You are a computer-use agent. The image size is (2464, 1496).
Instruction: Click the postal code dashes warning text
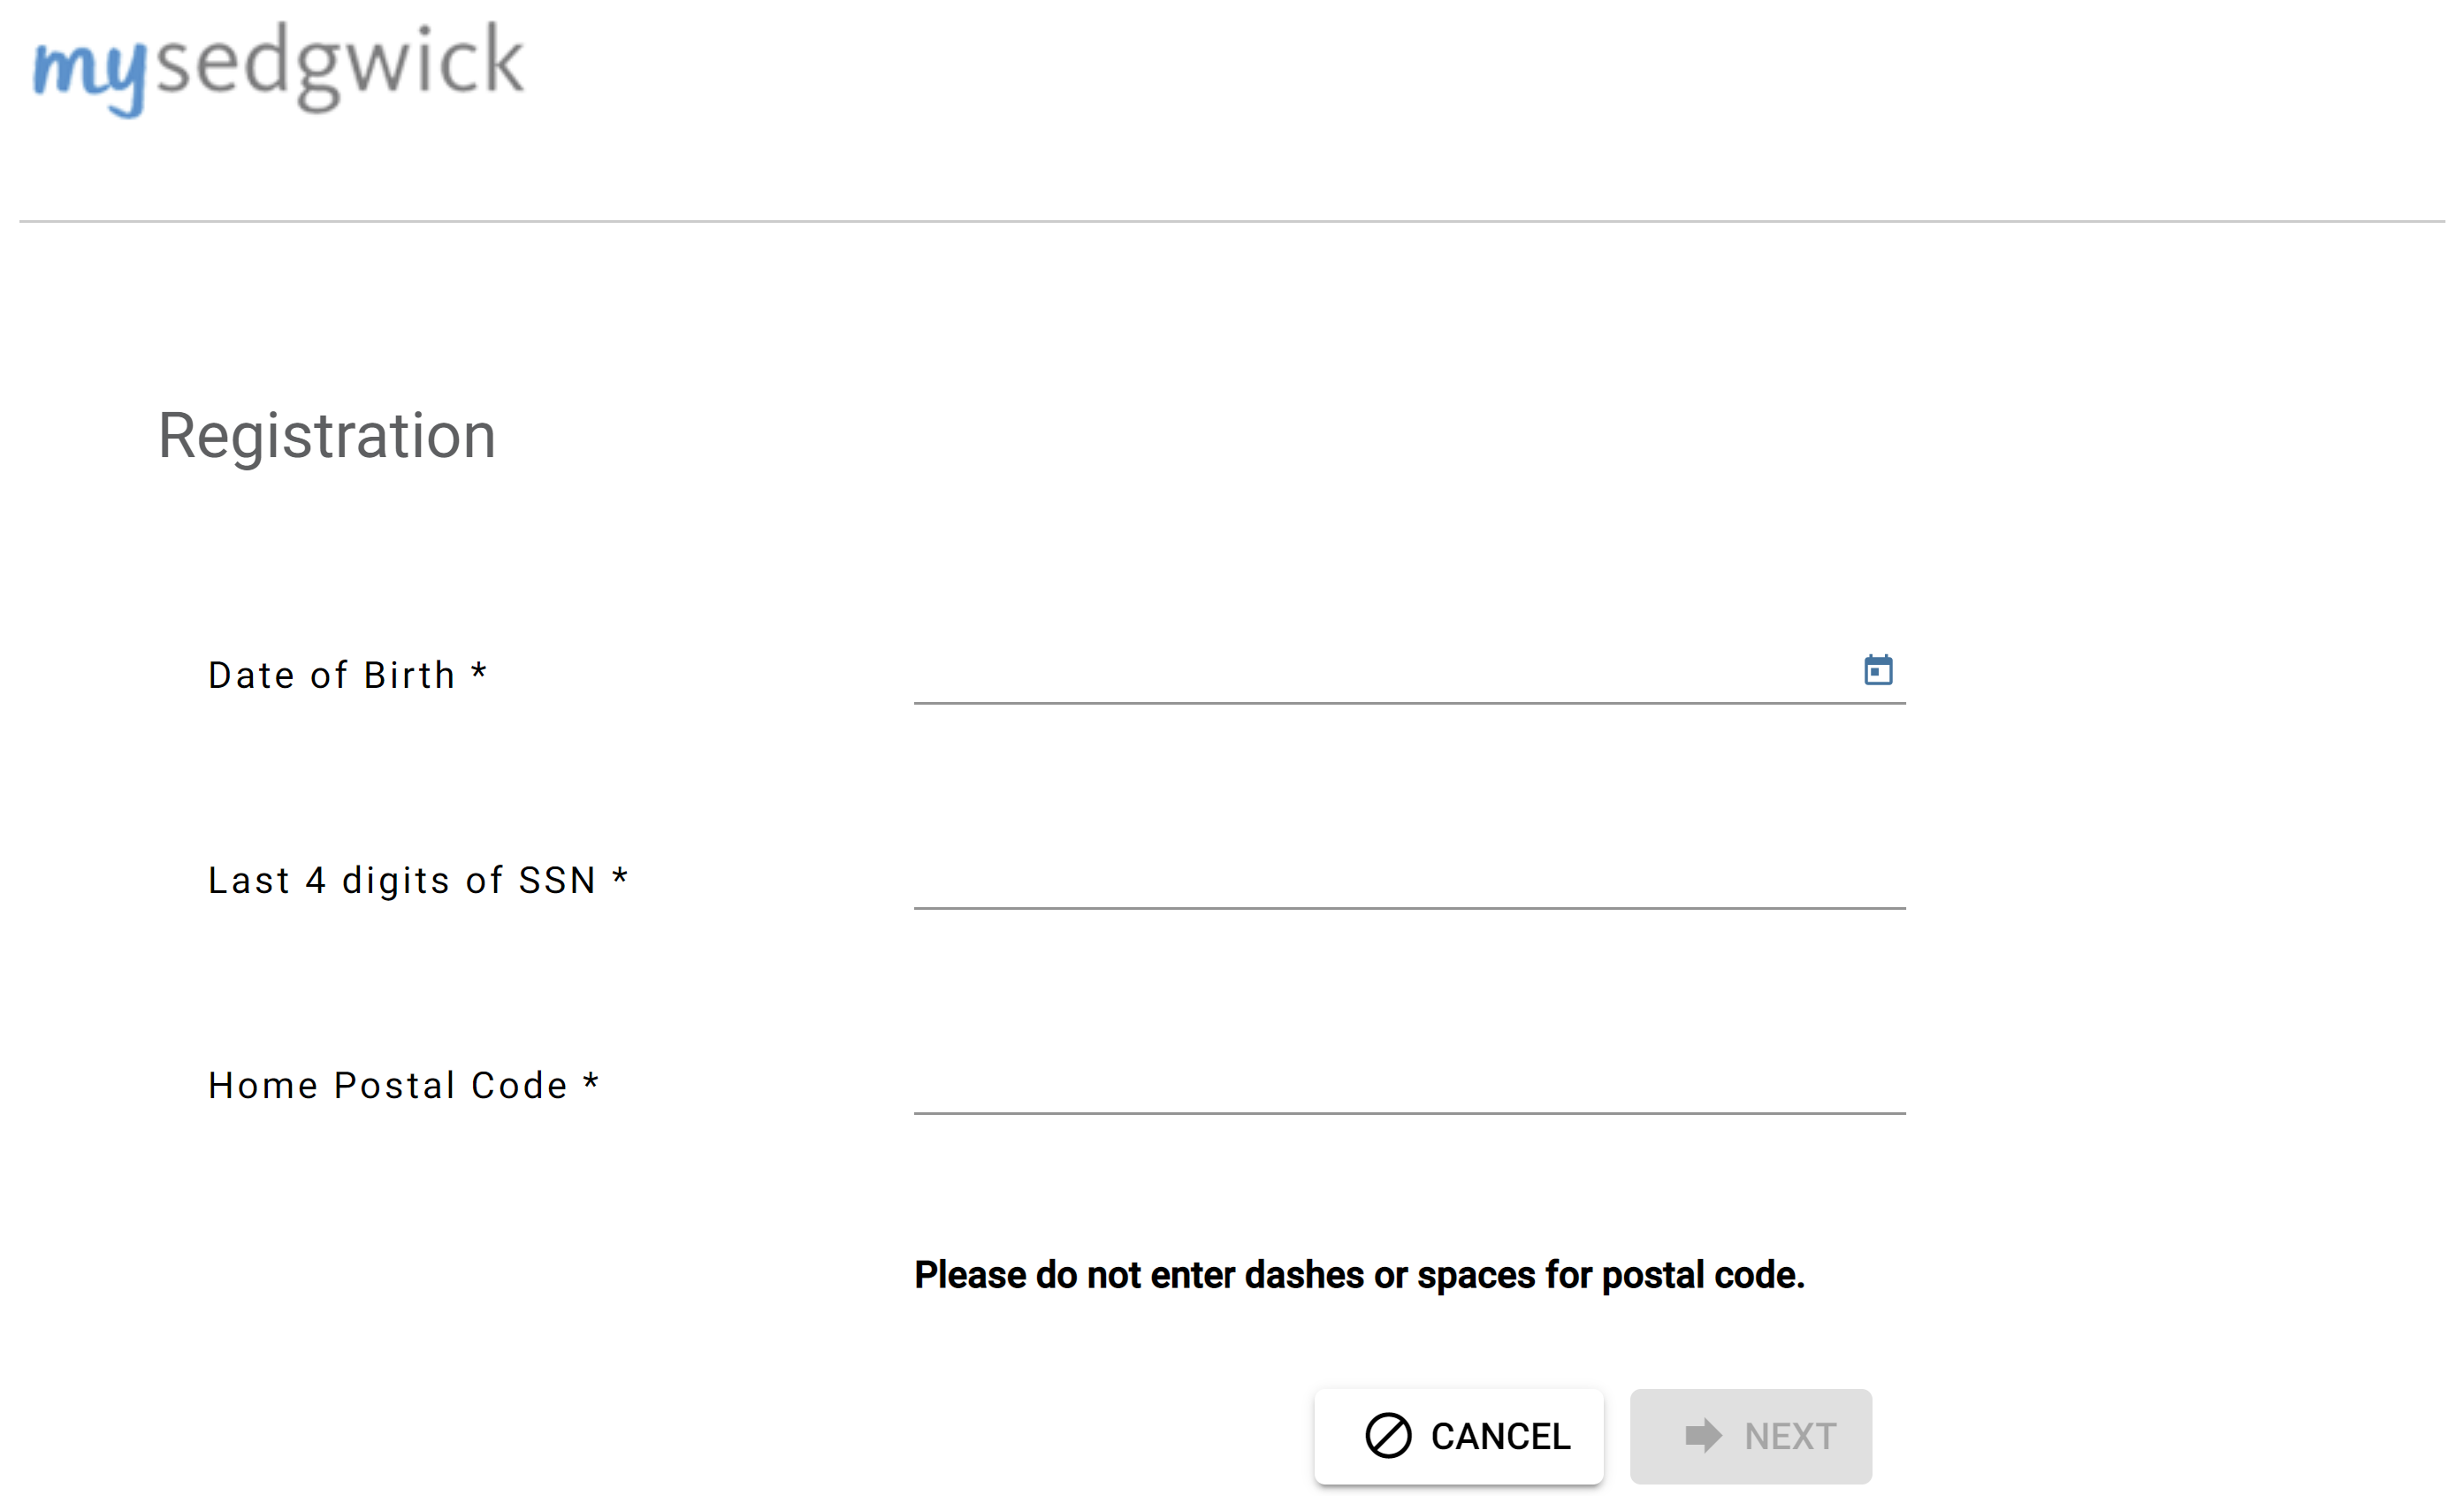pos(1359,1274)
